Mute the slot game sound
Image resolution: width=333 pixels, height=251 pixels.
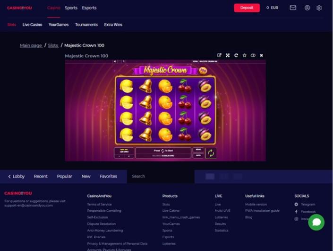pyautogui.click(x=115, y=61)
